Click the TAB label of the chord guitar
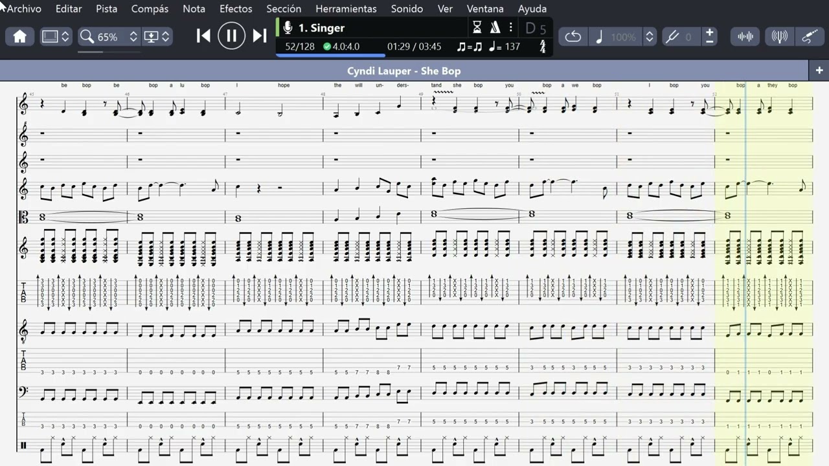Screen dimensions: 829x466 point(24,293)
